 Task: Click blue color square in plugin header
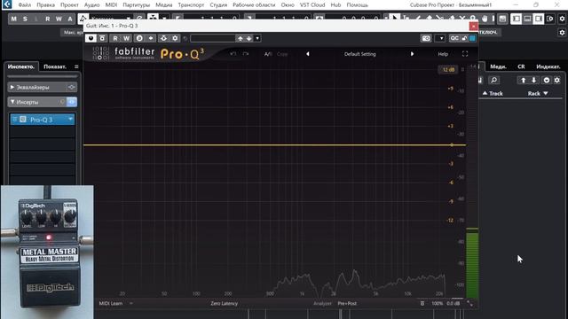[472, 38]
